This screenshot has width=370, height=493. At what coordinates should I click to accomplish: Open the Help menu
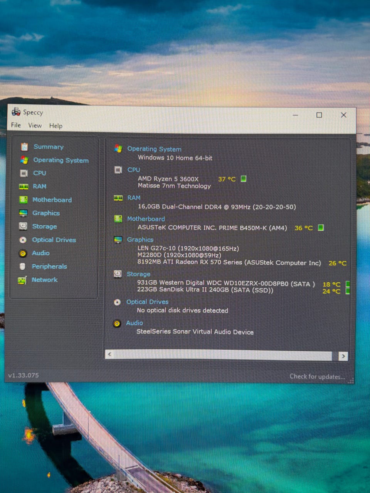(56, 126)
